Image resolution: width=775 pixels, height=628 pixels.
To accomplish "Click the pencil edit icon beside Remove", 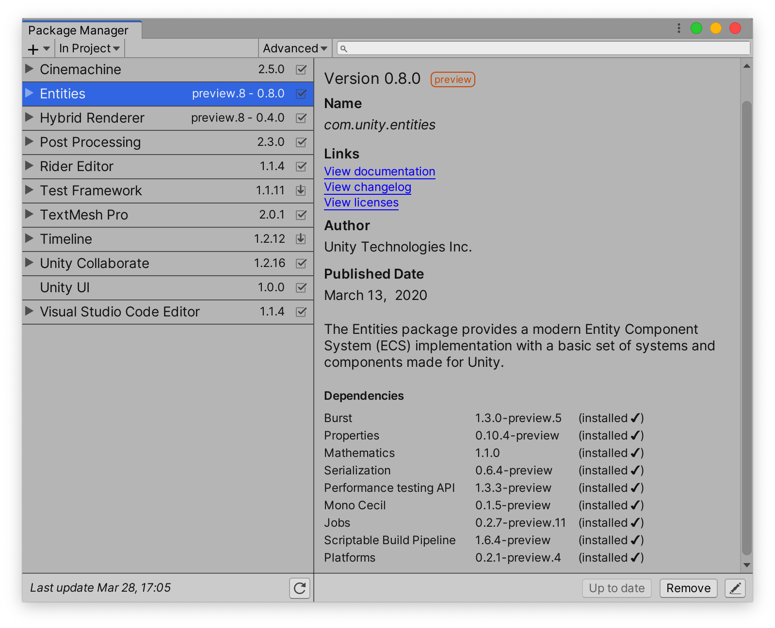I will (735, 588).
